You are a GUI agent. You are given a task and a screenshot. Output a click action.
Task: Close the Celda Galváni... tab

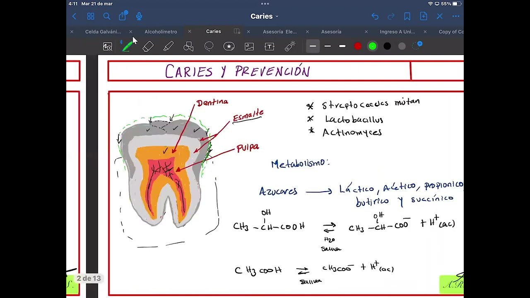tap(72, 31)
